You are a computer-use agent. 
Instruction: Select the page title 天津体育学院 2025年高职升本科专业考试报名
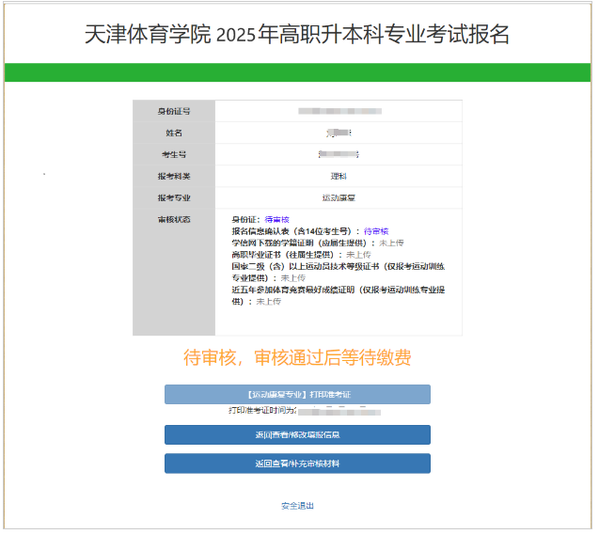(x=298, y=35)
